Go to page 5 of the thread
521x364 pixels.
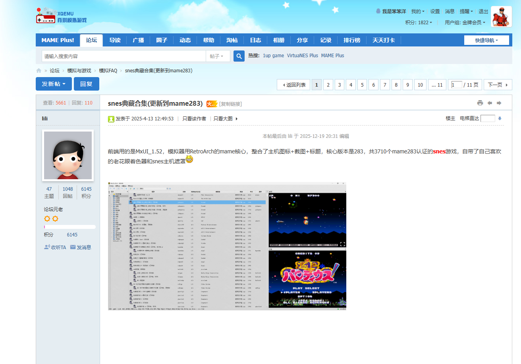(x=362, y=85)
